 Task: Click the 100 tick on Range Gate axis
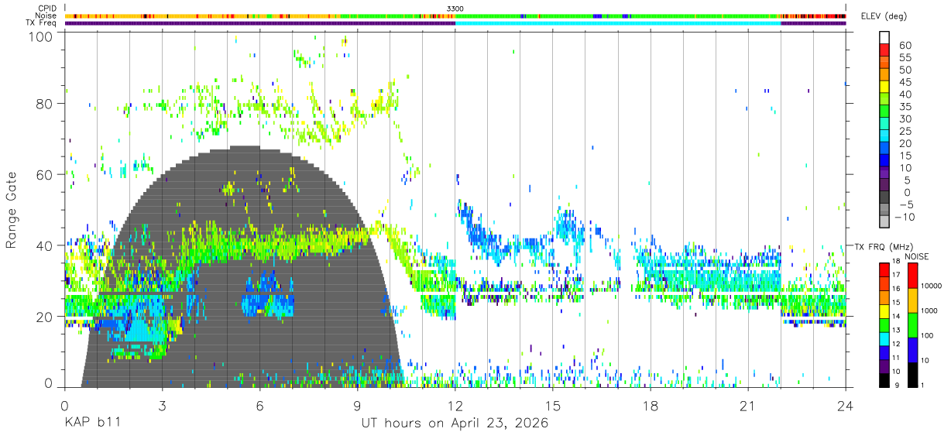click(x=41, y=36)
